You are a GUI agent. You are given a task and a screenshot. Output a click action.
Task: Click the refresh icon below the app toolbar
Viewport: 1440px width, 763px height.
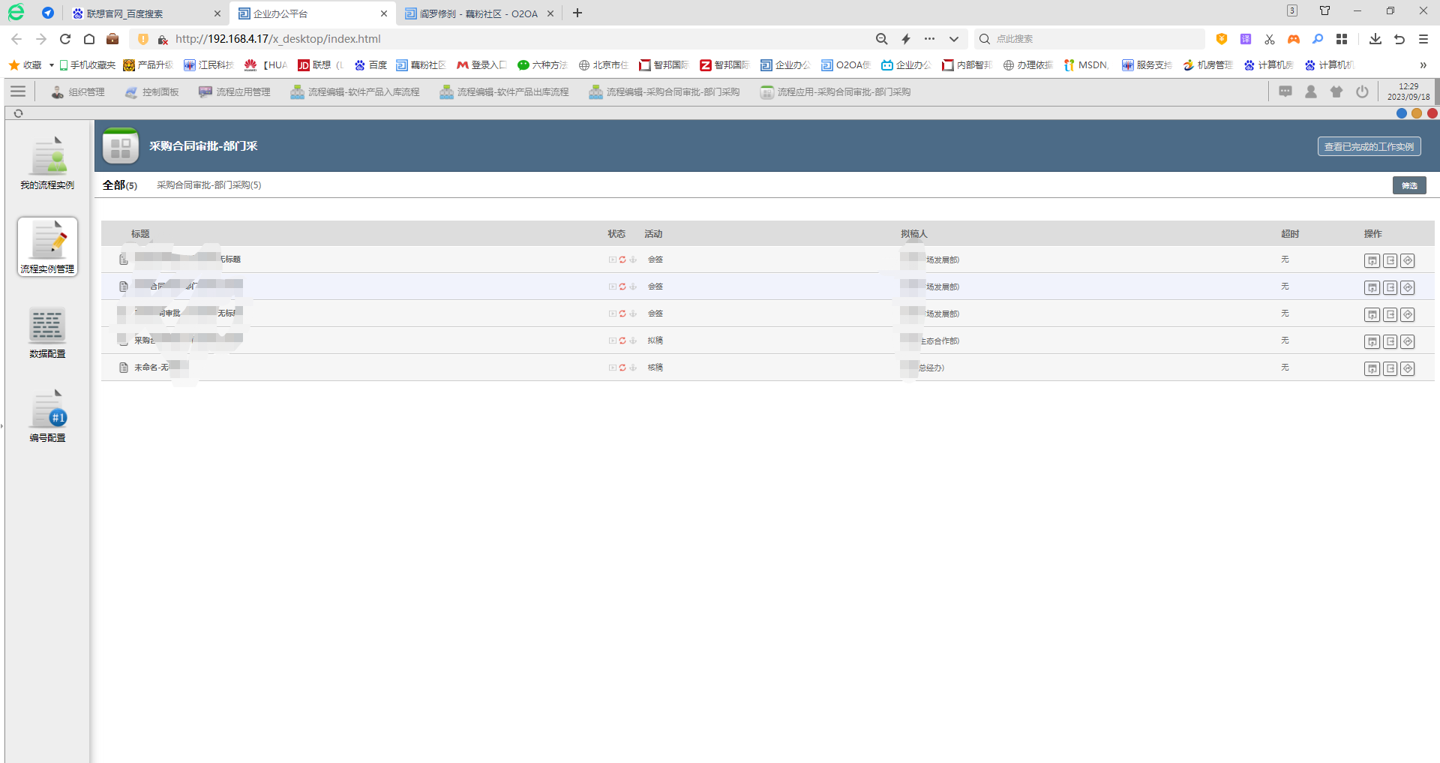[x=18, y=113]
